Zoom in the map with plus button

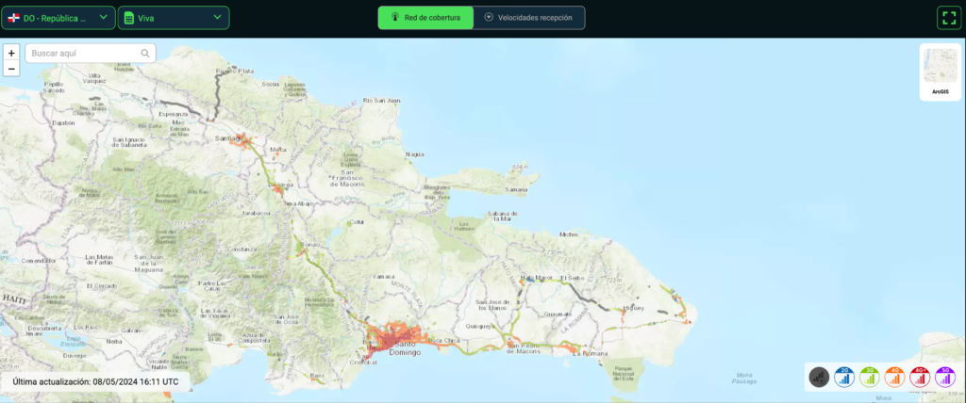tap(11, 54)
